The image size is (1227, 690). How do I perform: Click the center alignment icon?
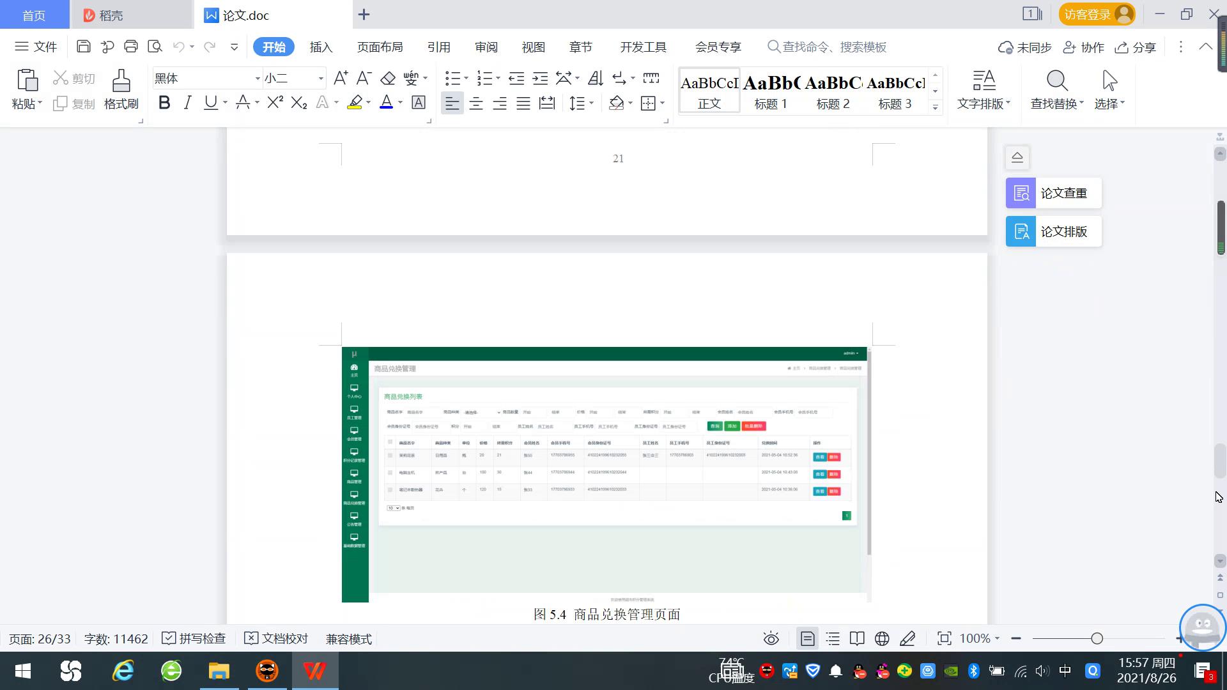[x=476, y=103]
